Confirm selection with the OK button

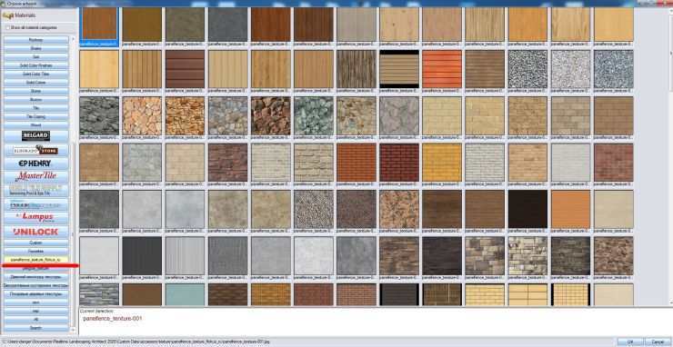click(x=629, y=342)
